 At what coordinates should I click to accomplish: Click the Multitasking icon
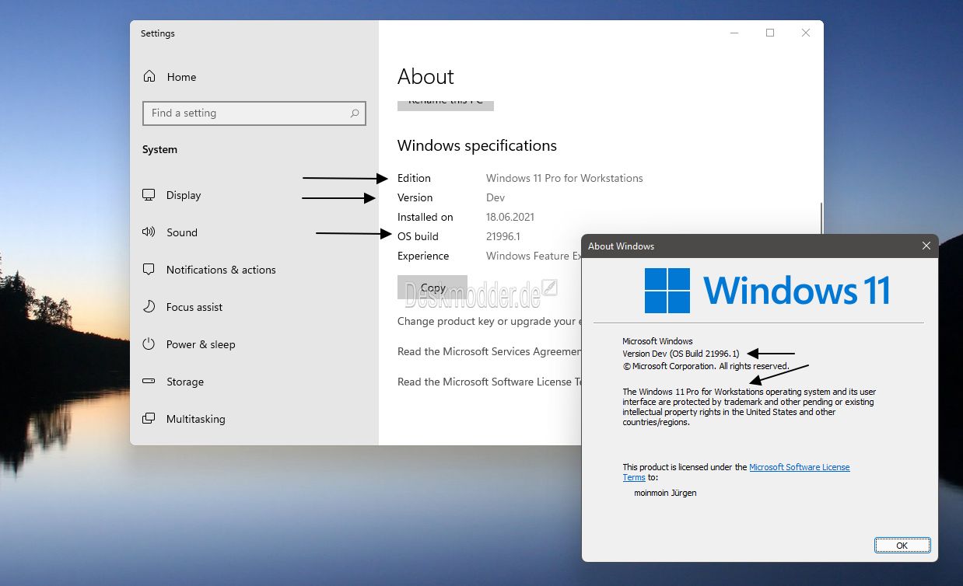pos(149,419)
